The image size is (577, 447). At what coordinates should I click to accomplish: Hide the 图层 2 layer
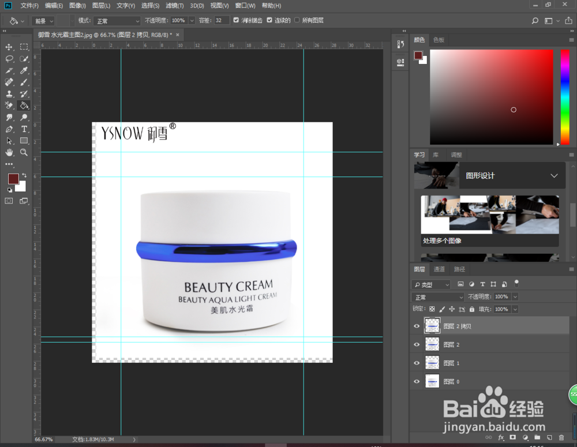point(417,344)
